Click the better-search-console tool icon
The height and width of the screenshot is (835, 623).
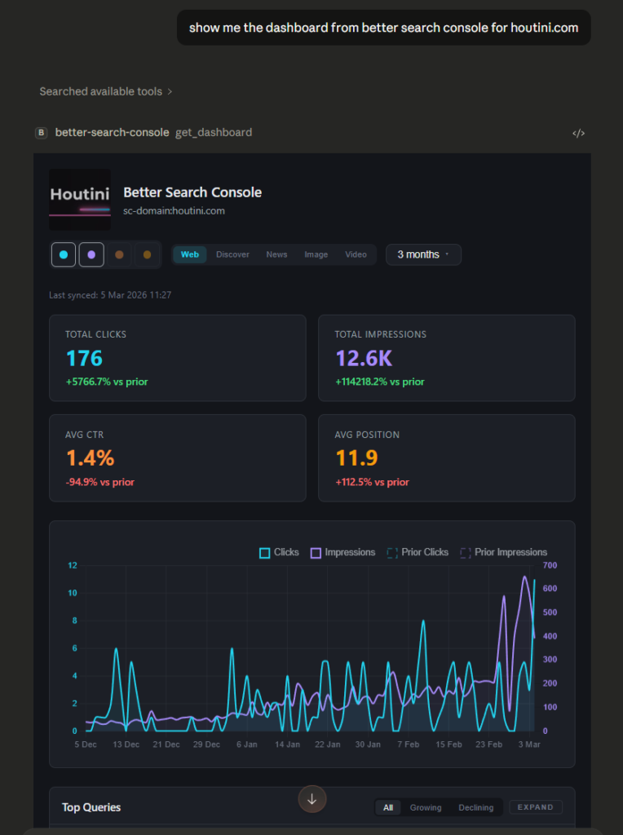coord(41,132)
